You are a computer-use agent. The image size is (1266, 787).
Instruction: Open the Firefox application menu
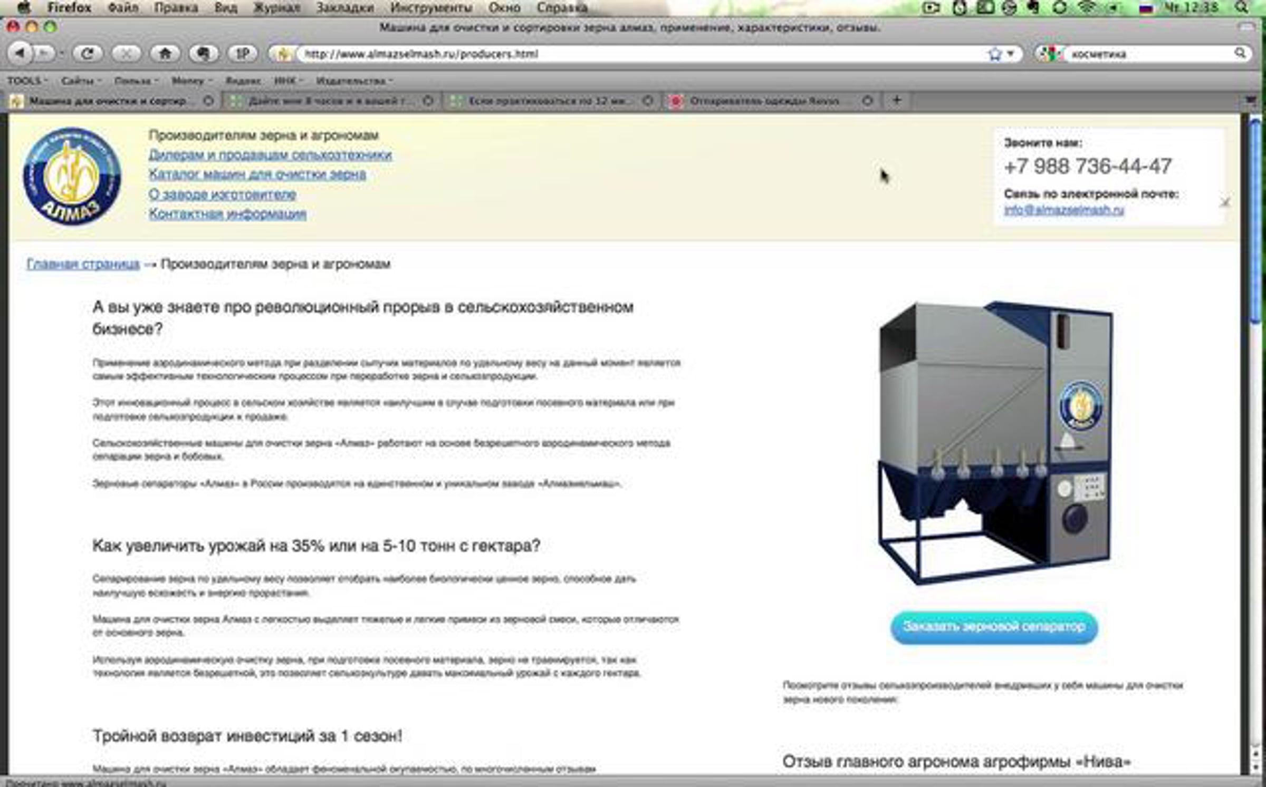pyautogui.click(x=69, y=7)
